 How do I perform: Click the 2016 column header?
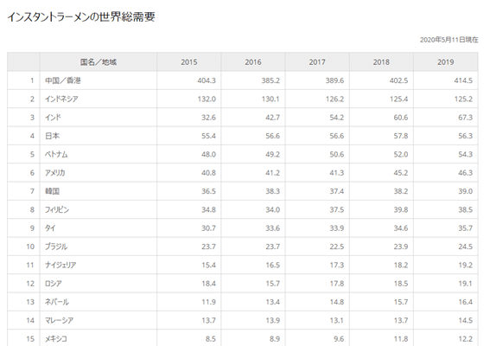(x=253, y=62)
